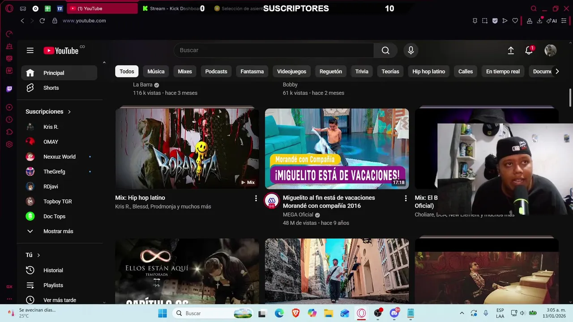Open Discord from the taskbar
This screenshot has width=573, height=322.
tap(394, 313)
